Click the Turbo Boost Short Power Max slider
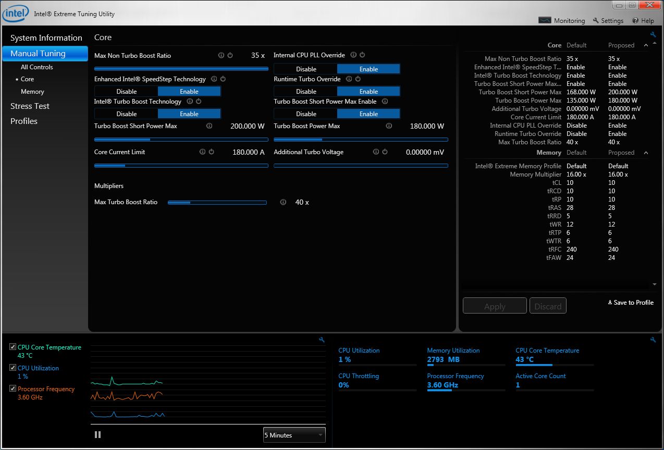The height and width of the screenshot is (450, 664). point(181,140)
